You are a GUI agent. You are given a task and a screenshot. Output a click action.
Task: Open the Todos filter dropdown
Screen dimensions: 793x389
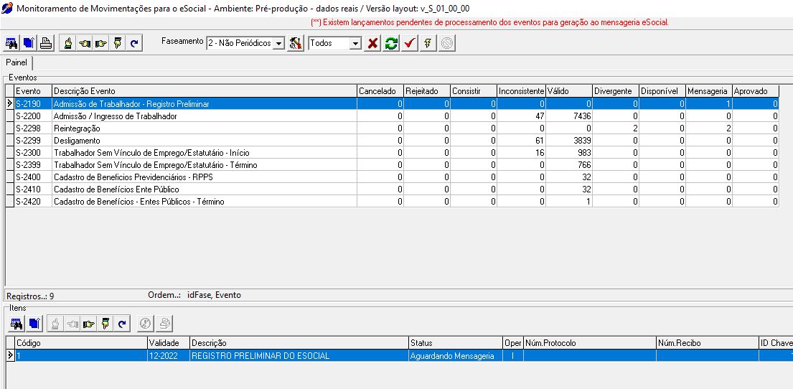click(x=355, y=44)
